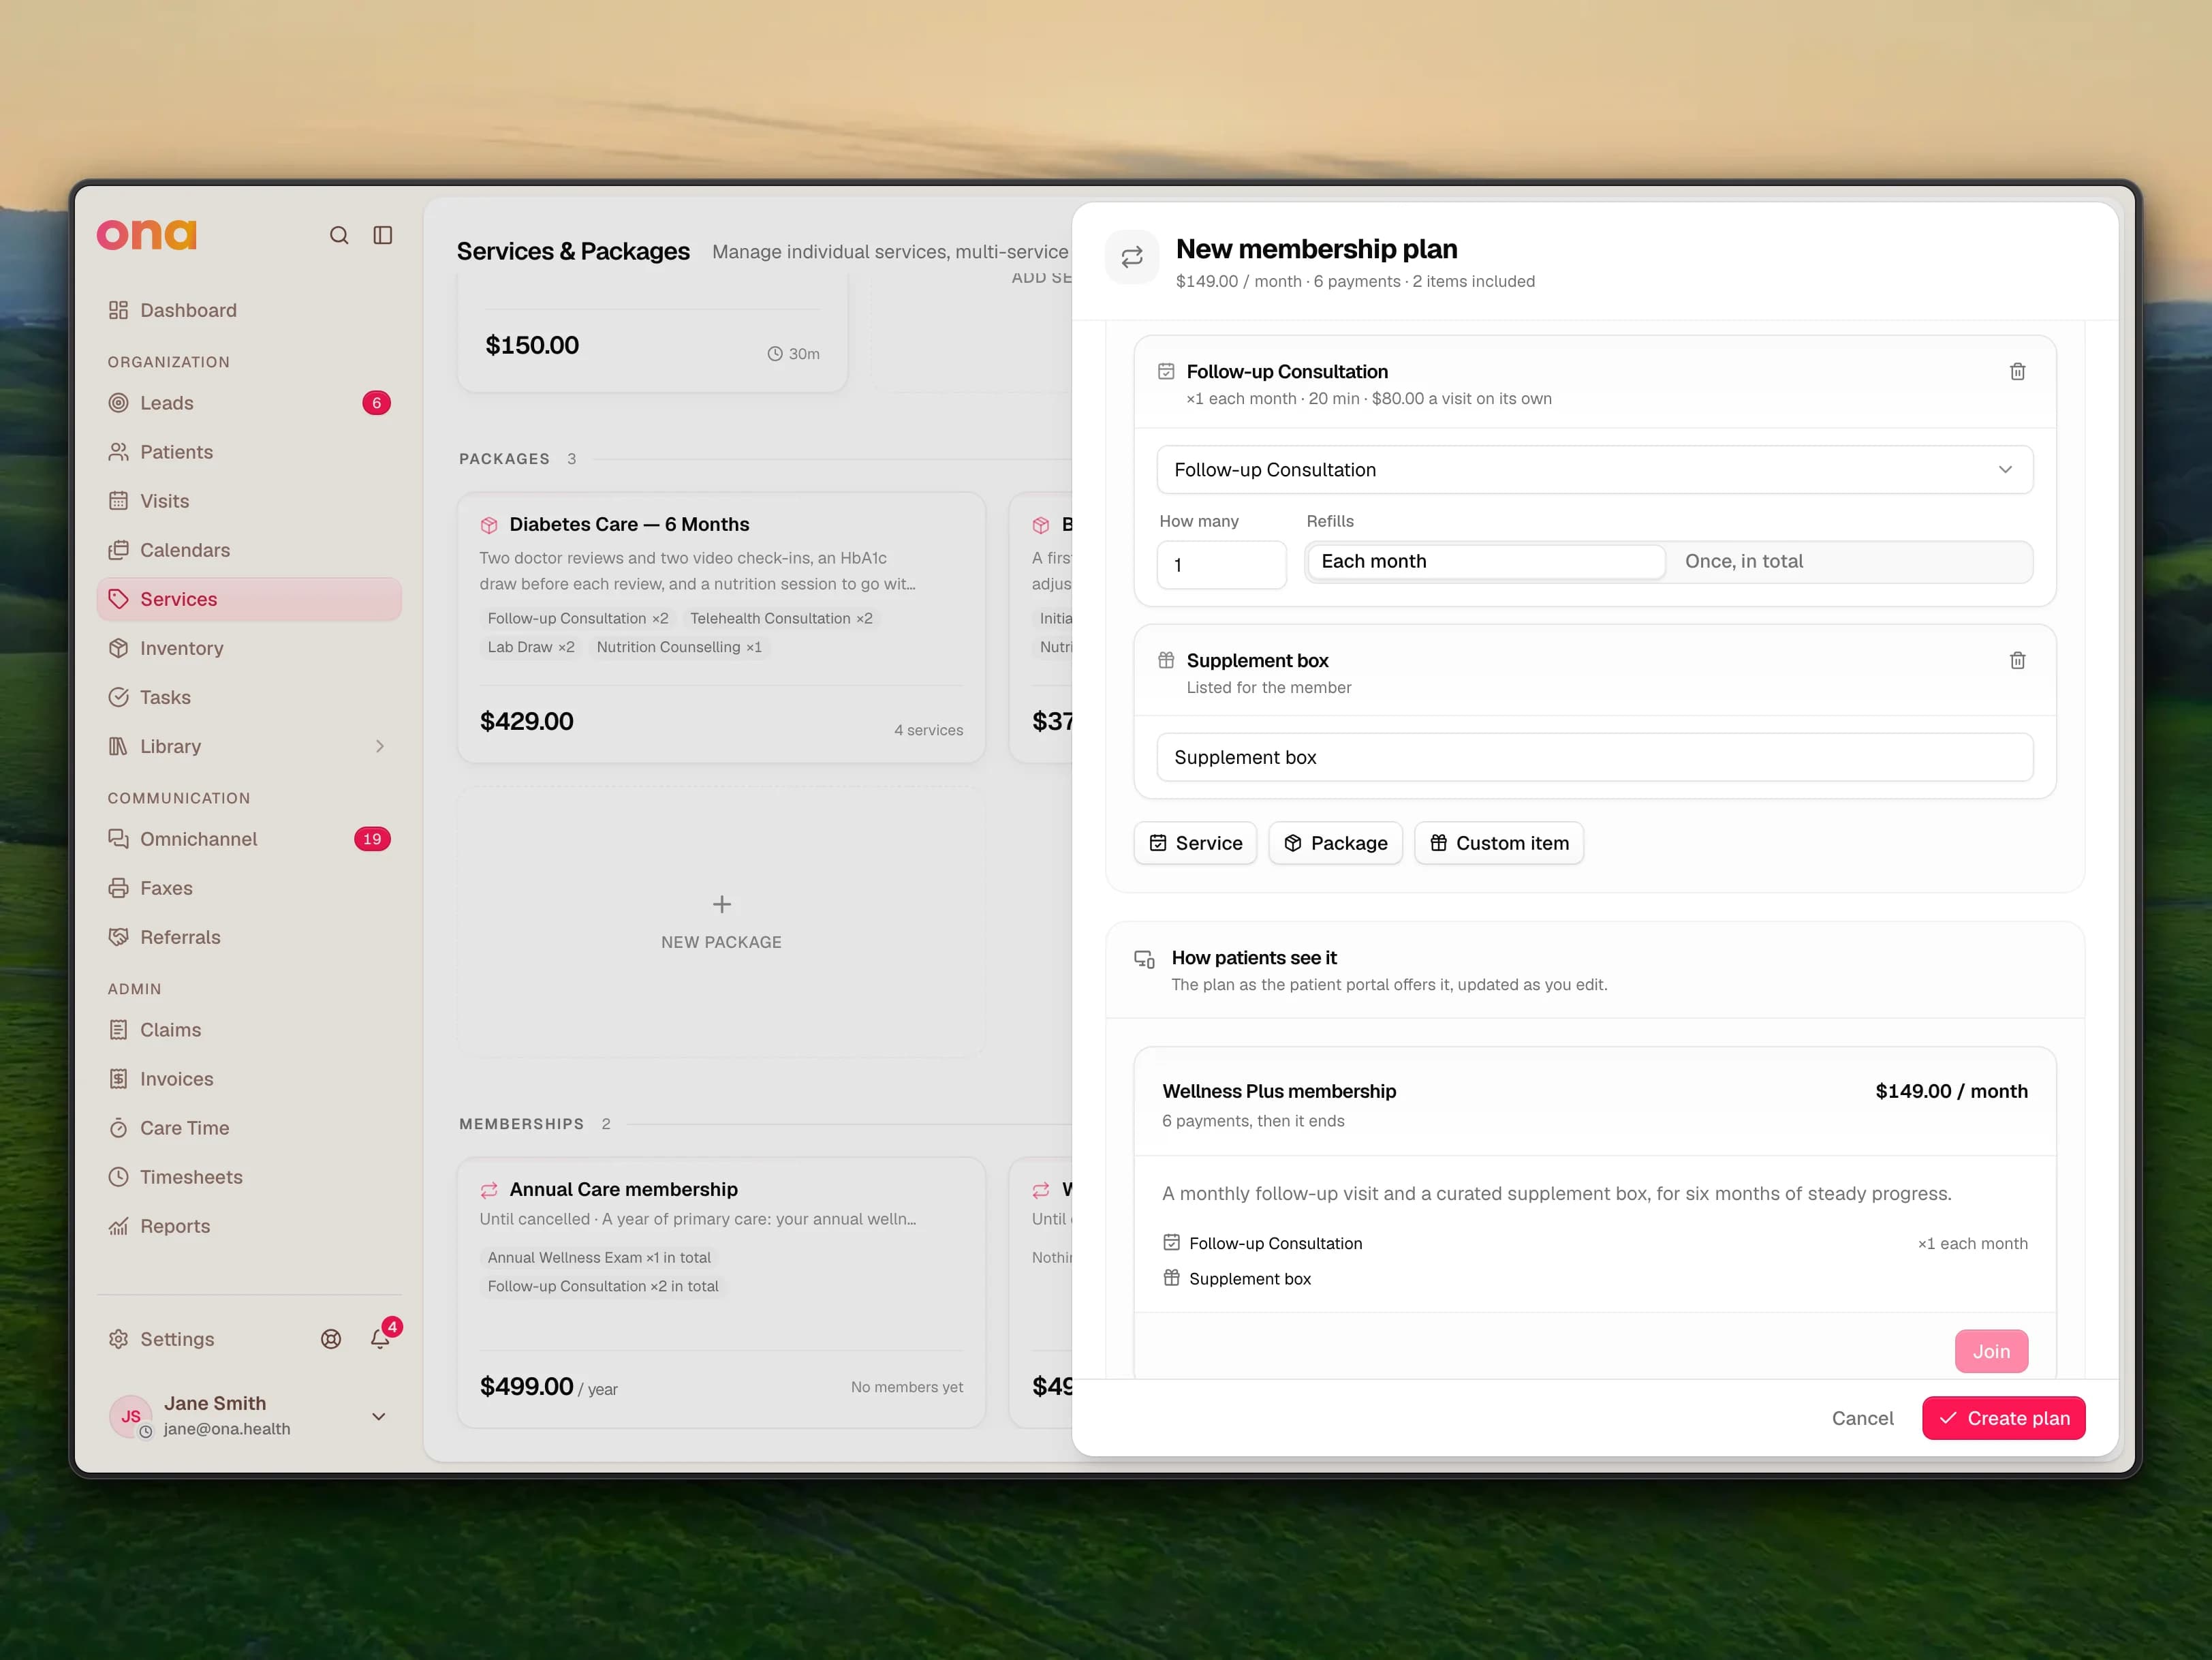Open the Diabetes Care — 6 Months package
Screen dimensions: 2212x1660
(x=721, y=628)
